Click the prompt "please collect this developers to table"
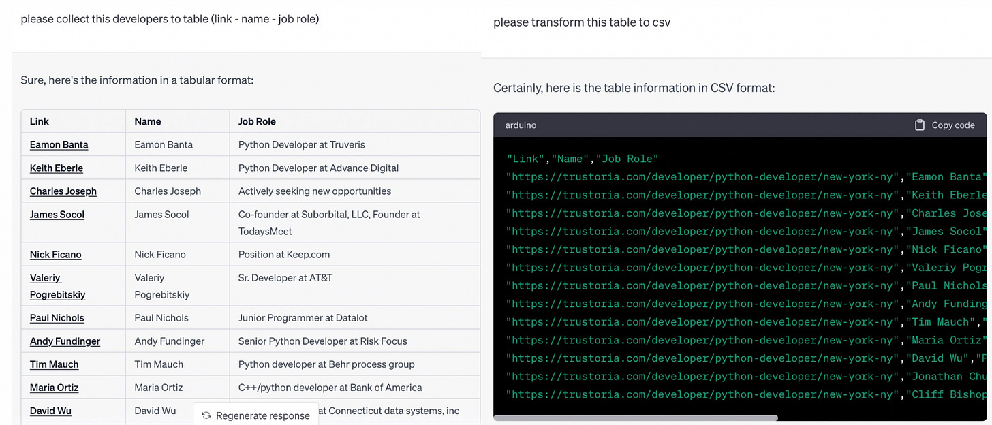 170,18
